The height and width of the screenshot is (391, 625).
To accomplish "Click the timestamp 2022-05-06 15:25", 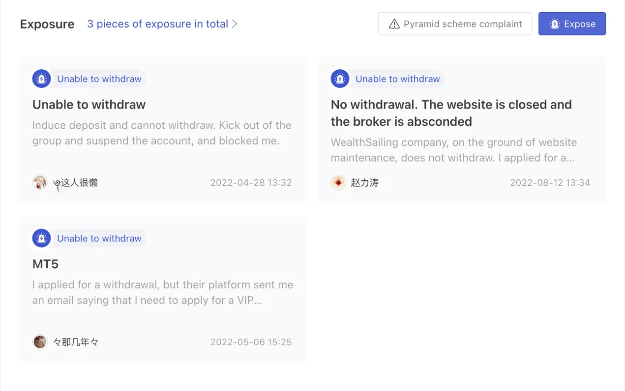I will pos(251,342).
